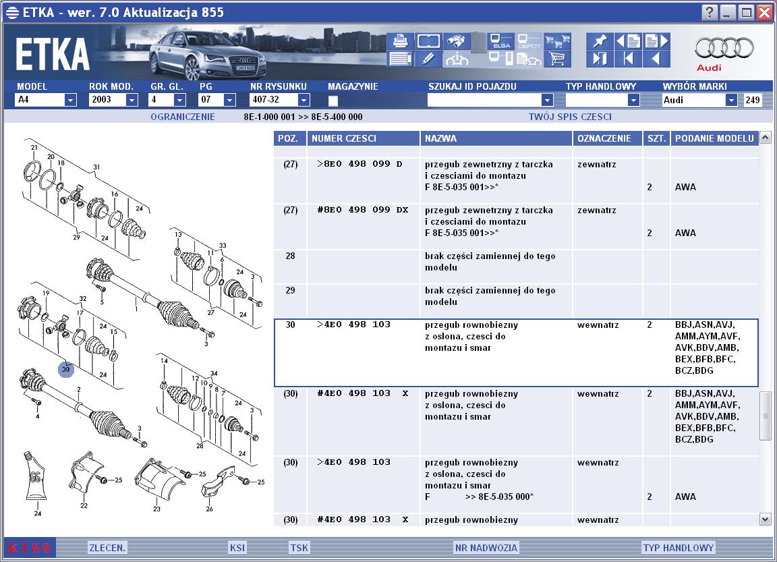Click the POZ. column header

[289, 138]
